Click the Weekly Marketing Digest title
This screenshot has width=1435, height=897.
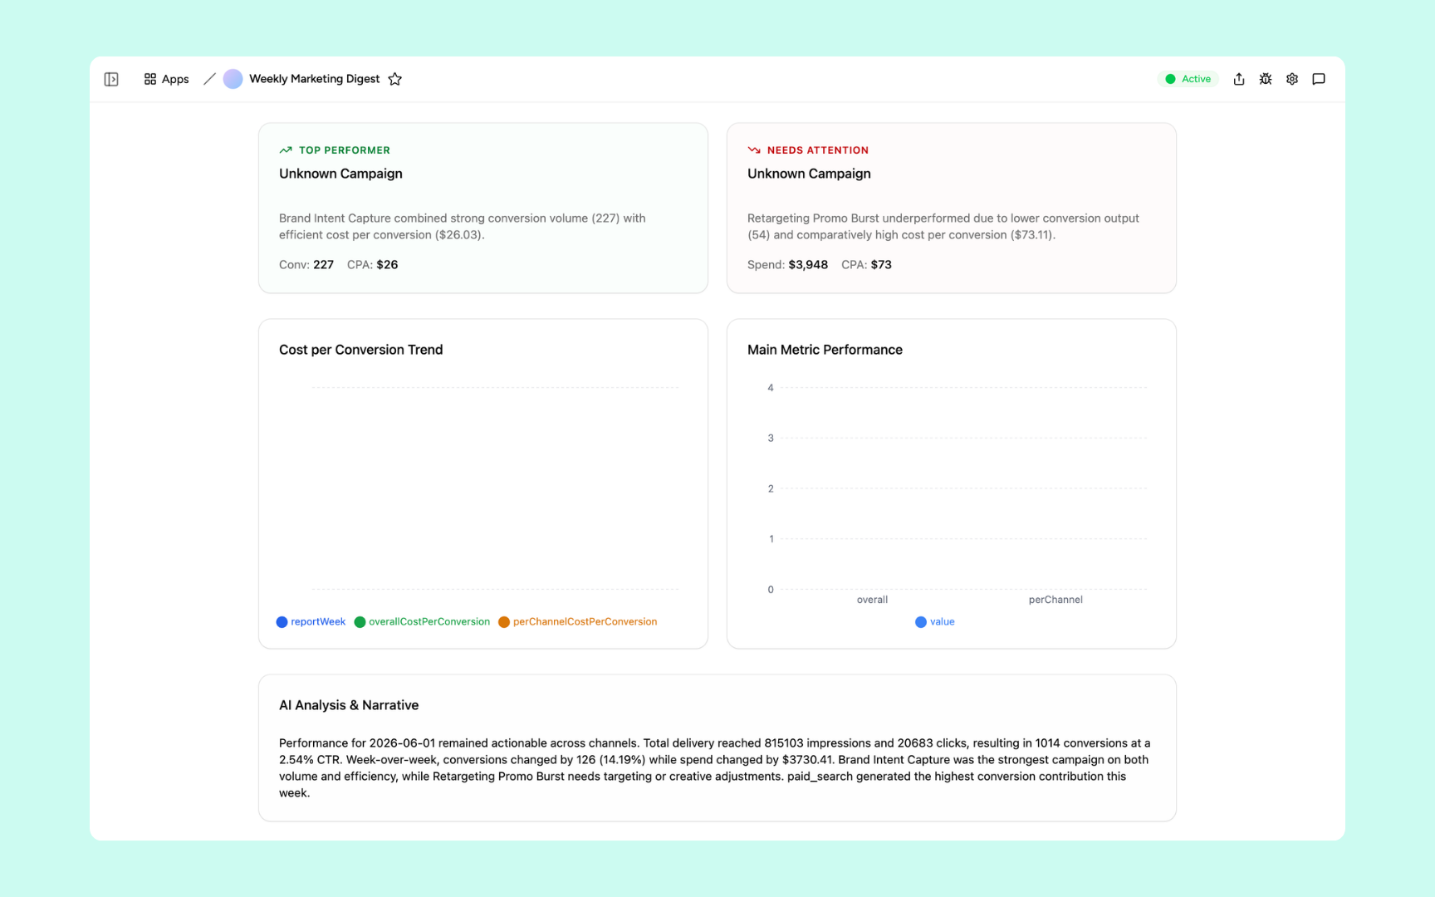point(315,79)
